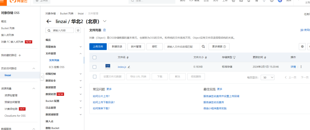Open 接入点 in bucket menu
This screenshot has width=310, height=130.
pos(49,121)
